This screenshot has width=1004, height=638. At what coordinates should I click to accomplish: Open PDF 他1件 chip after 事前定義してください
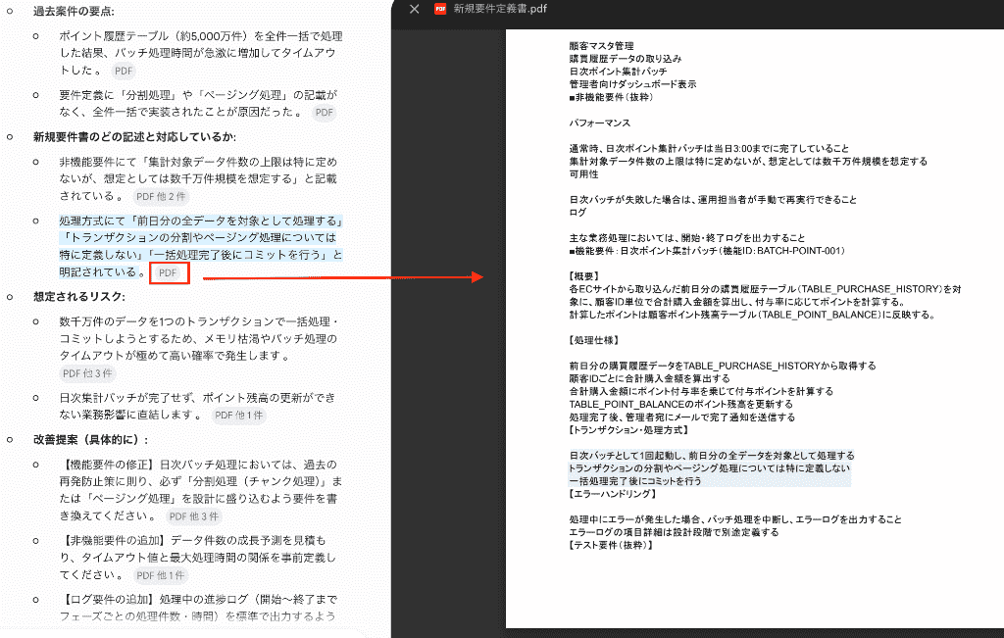160,575
